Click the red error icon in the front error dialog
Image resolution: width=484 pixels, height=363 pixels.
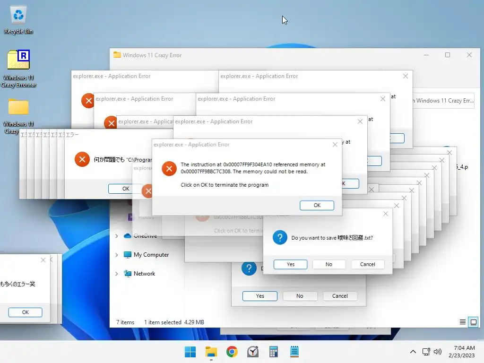click(169, 168)
